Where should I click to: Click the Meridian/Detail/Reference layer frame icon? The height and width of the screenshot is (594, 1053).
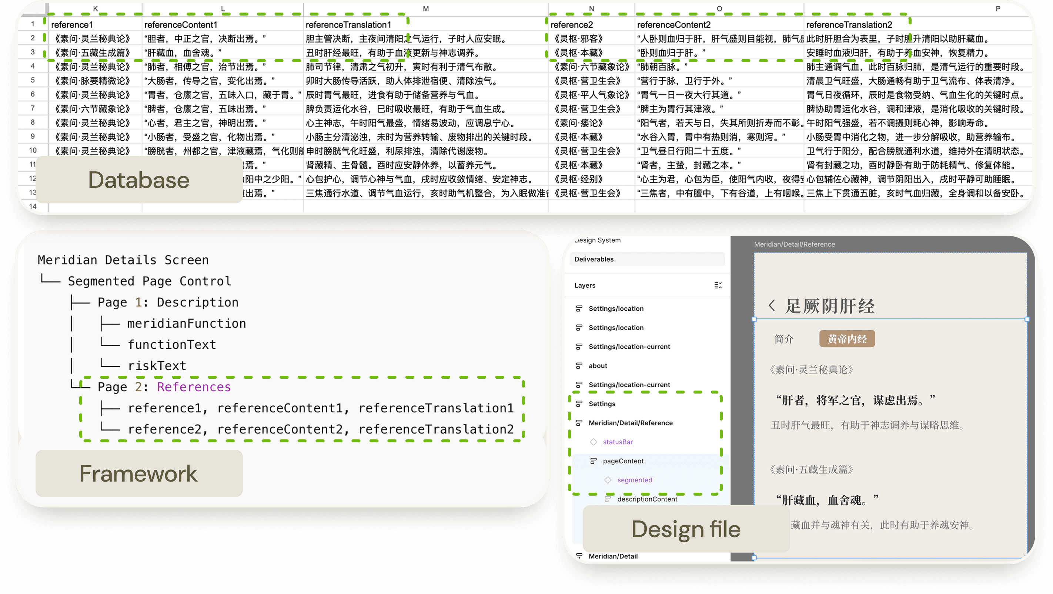(x=579, y=423)
